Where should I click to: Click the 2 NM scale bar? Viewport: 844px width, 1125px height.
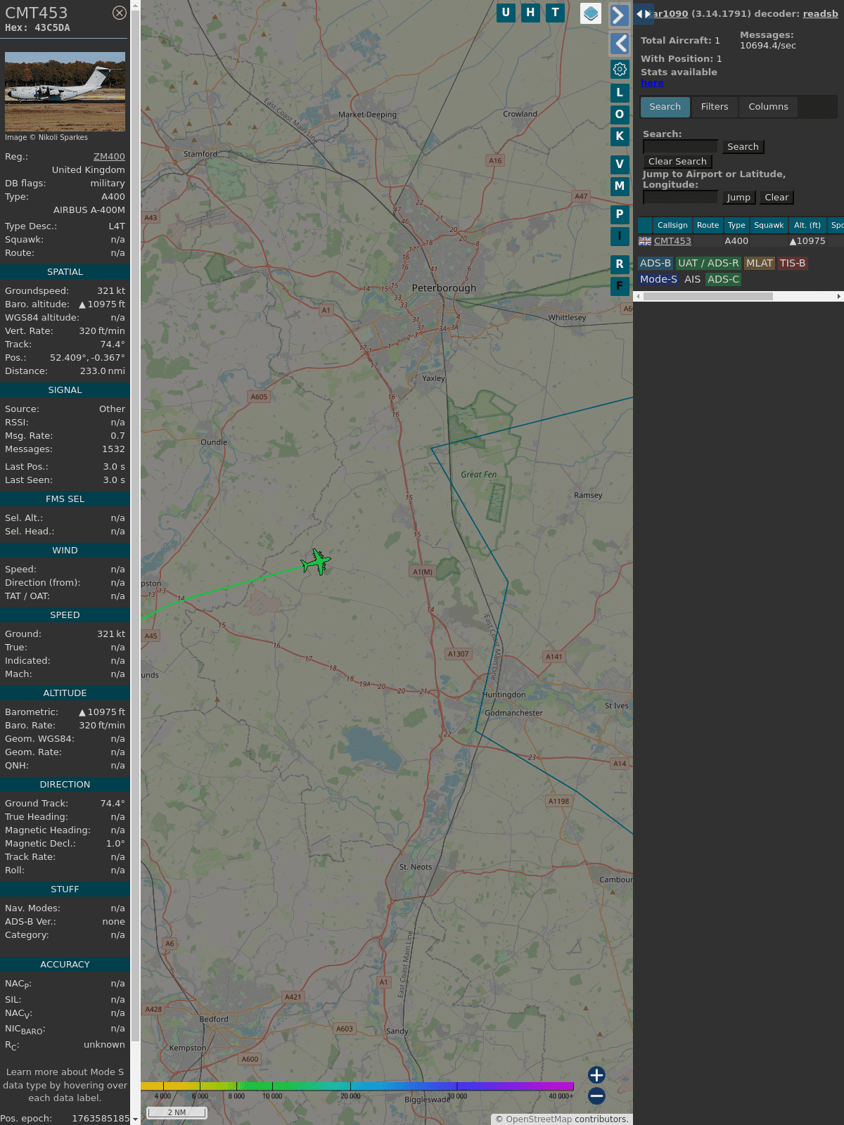pyautogui.click(x=177, y=1112)
